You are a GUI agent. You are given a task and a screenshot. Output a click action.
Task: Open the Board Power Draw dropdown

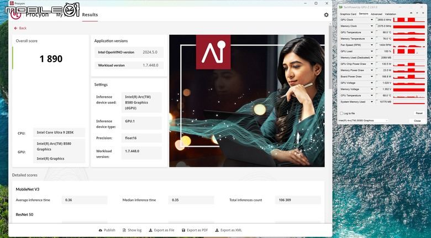pyautogui.click(x=372, y=76)
